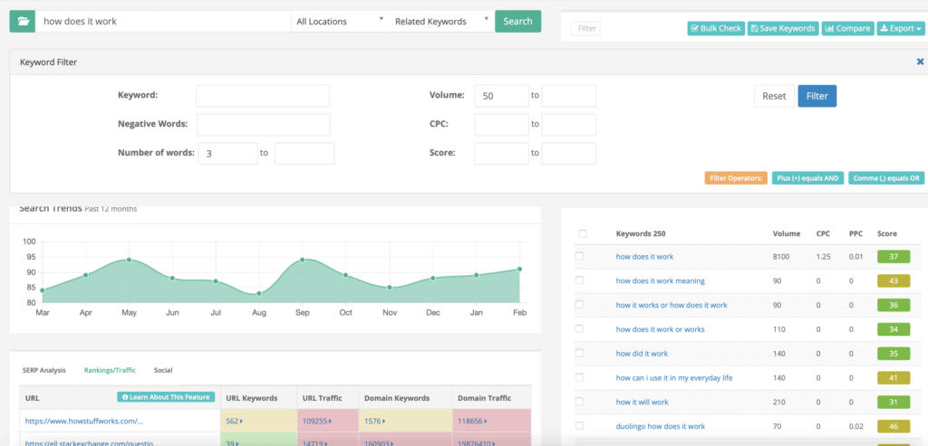Click the Comma (,) equals OR tag

(886, 178)
